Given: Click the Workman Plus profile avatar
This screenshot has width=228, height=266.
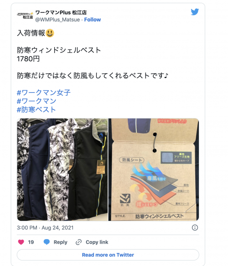Looking at the screenshot, I should [x=25, y=16].
